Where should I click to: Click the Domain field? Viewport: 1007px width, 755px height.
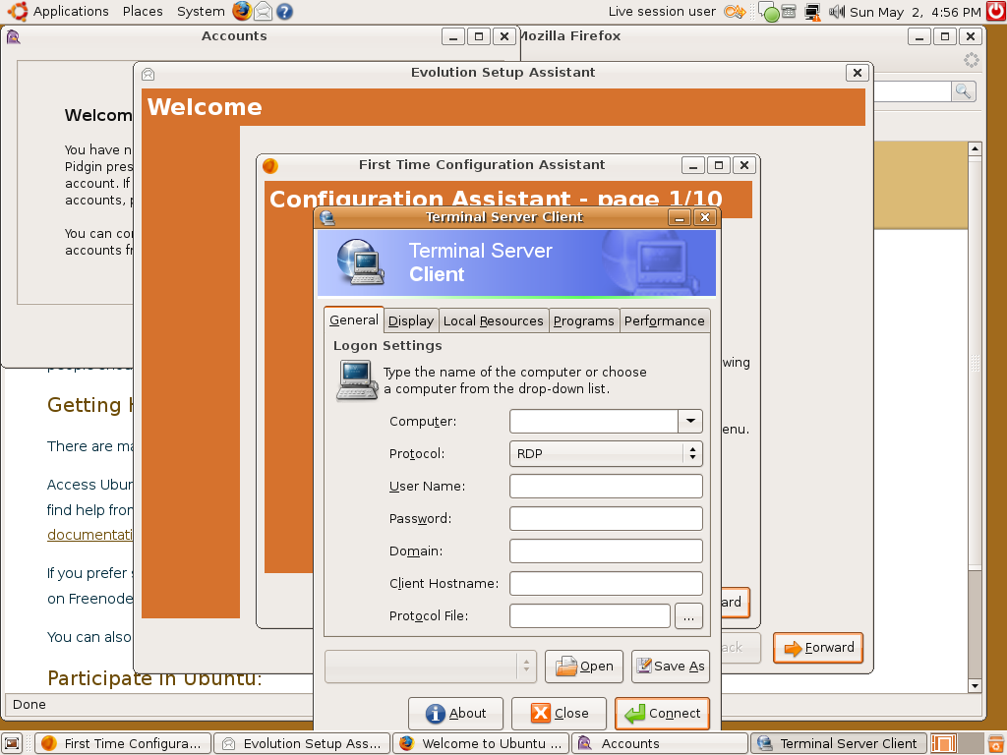point(606,551)
